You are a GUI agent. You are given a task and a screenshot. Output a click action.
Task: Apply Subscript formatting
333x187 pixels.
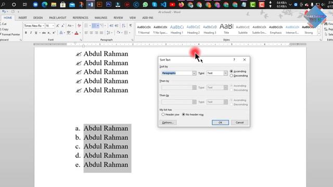(49, 33)
